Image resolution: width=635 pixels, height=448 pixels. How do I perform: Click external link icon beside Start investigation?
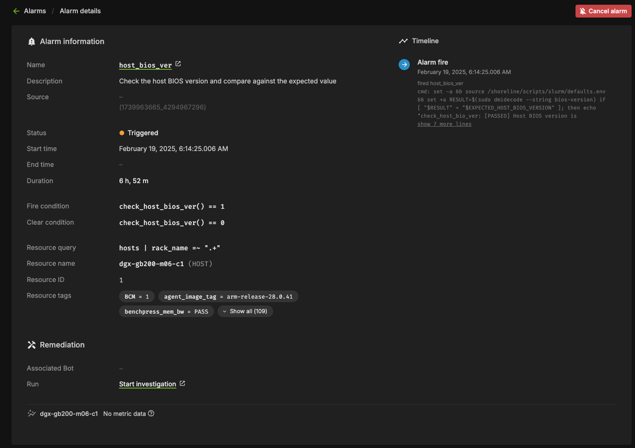pyautogui.click(x=182, y=383)
